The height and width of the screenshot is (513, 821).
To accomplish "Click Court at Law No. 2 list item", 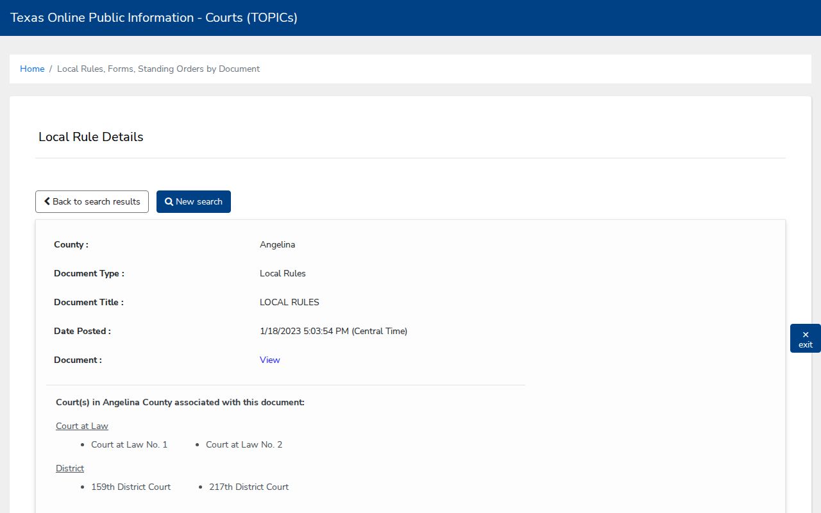I will coord(244,444).
